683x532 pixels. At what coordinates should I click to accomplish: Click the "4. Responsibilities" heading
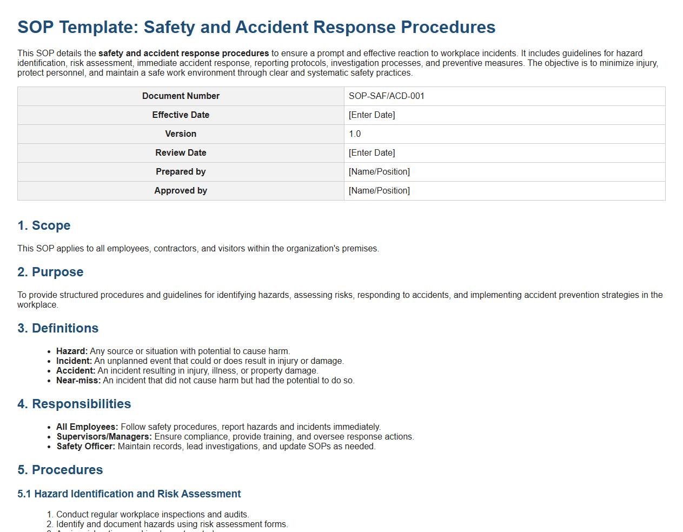[x=74, y=404]
